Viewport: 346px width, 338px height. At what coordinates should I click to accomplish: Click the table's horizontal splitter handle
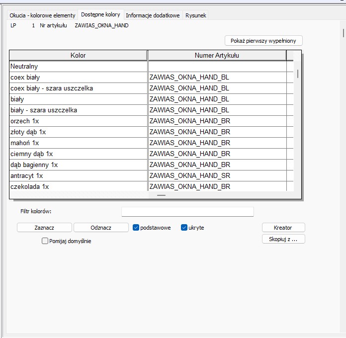pos(161,195)
